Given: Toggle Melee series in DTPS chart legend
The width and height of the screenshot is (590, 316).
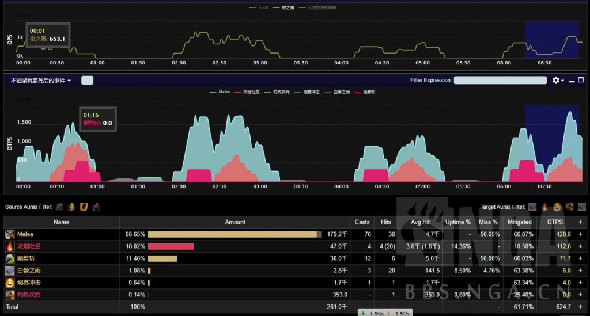Looking at the screenshot, I should pyautogui.click(x=220, y=92).
